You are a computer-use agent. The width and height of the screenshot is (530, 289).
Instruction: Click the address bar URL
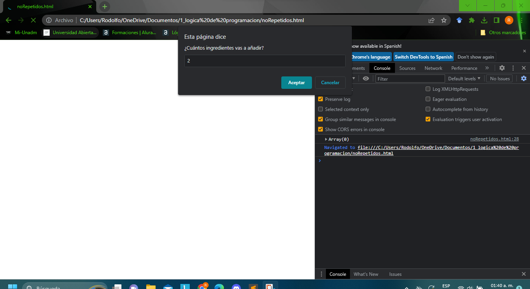[192, 20]
